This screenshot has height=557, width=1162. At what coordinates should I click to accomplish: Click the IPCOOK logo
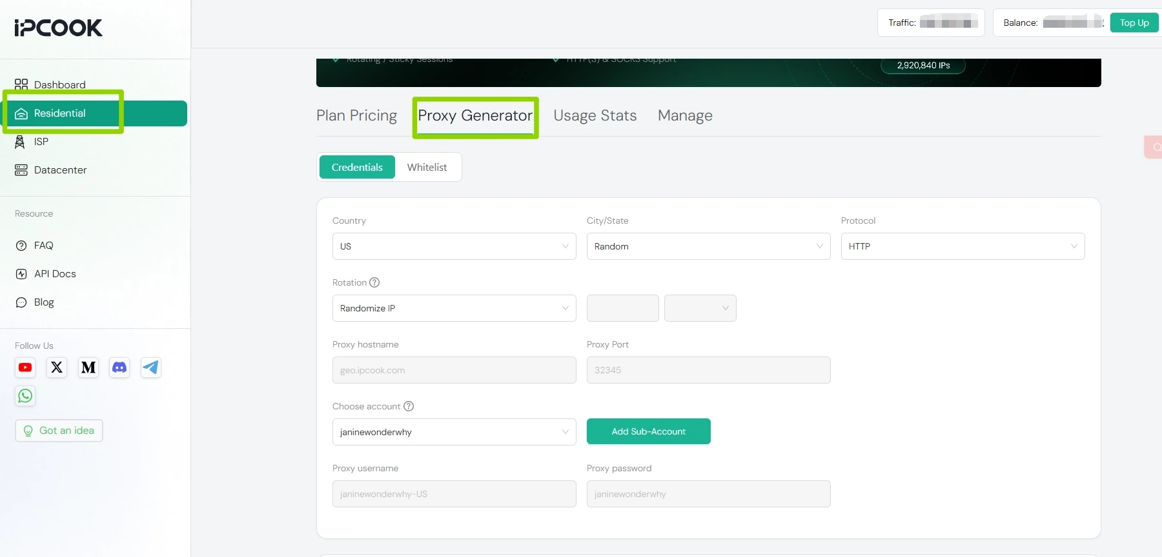[58, 28]
